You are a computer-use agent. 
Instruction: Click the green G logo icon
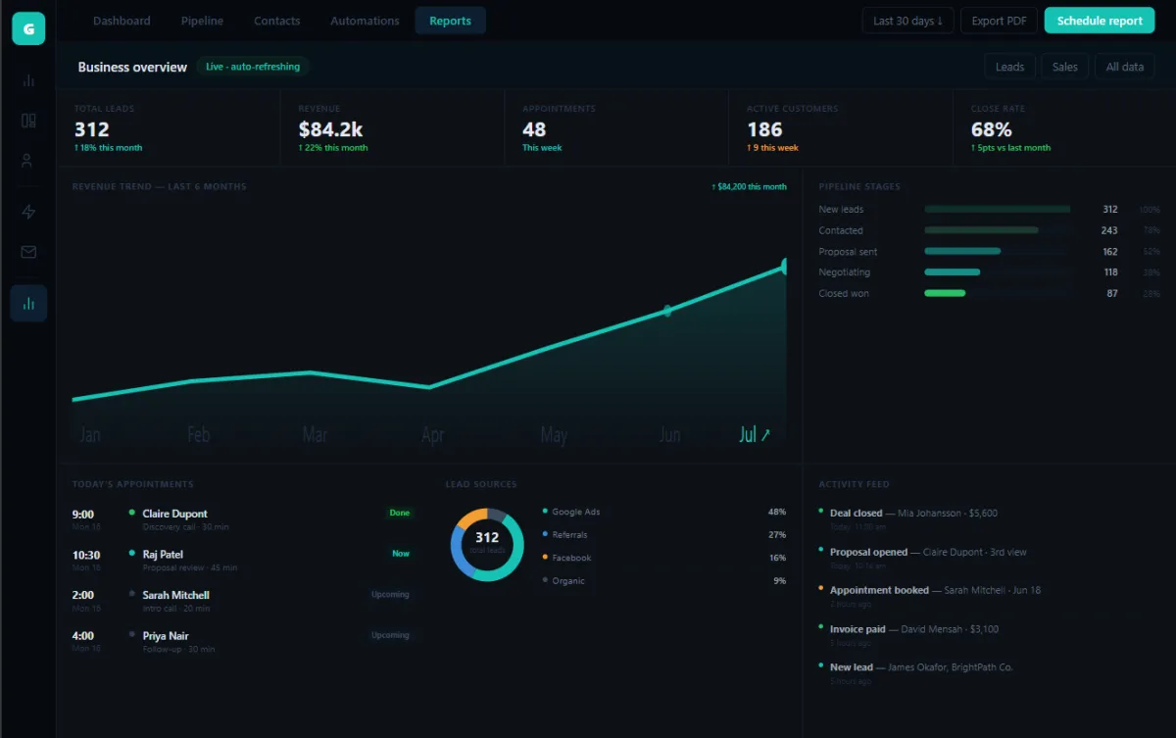(28, 29)
